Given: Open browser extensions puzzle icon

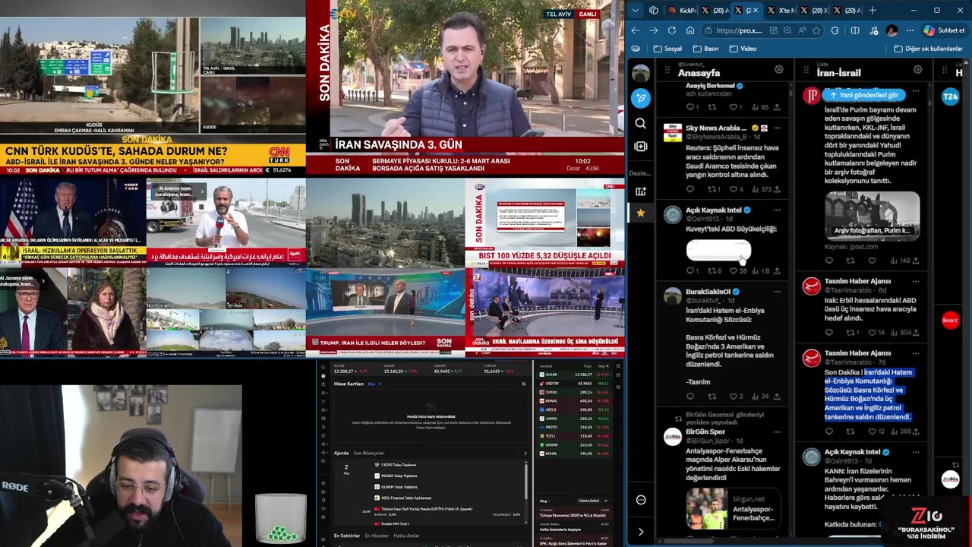Looking at the screenshot, I should (x=835, y=30).
